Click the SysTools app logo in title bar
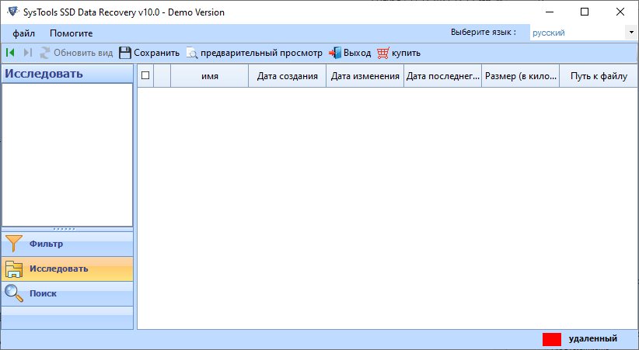 coord(13,12)
